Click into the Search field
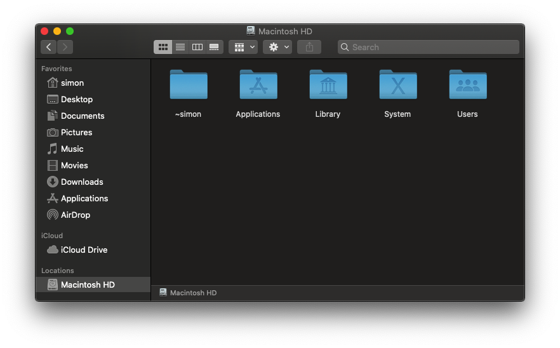 (x=428, y=47)
